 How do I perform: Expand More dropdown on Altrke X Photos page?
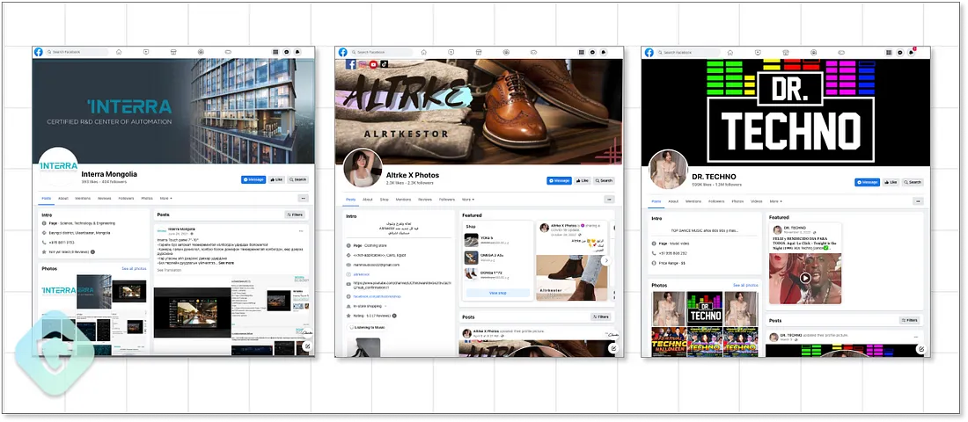pos(468,200)
